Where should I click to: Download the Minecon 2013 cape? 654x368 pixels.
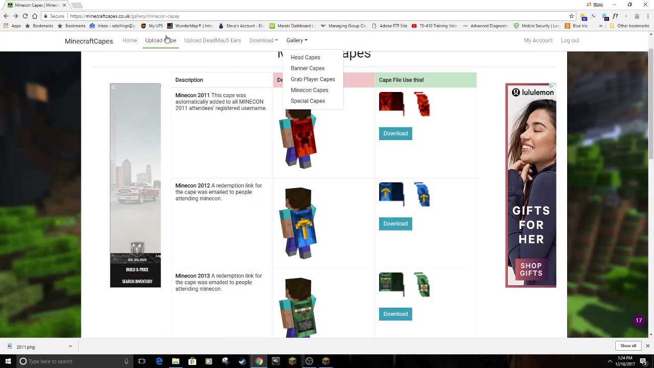click(x=395, y=314)
